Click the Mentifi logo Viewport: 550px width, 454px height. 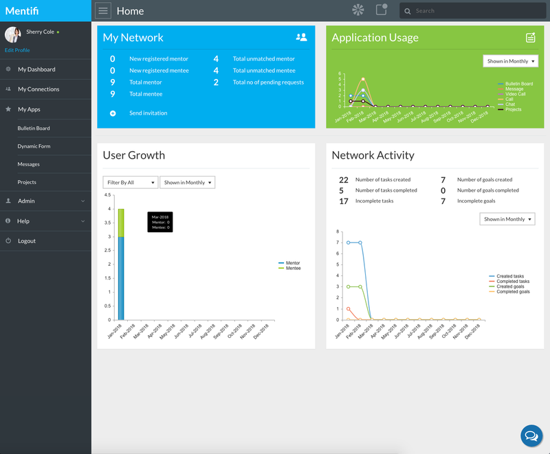(22, 11)
